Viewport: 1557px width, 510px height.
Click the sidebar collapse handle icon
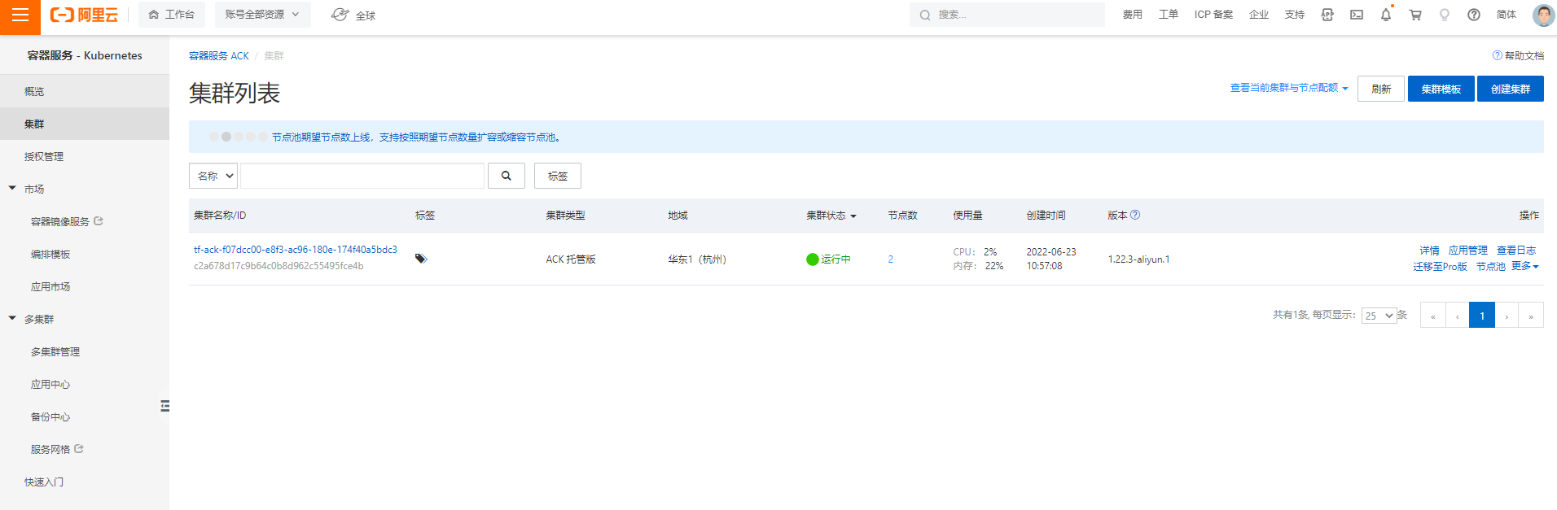(x=164, y=406)
